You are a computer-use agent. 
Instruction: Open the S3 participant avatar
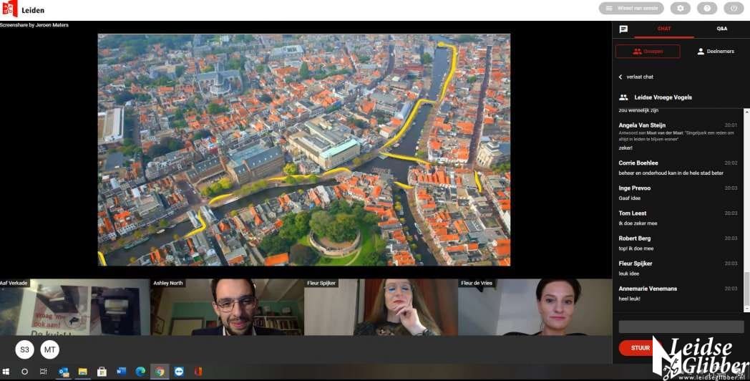[25, 349]
